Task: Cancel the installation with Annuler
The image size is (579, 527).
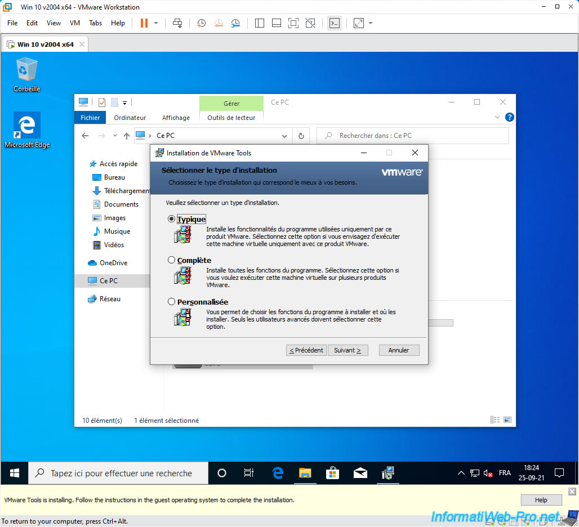Action: tap(399, 350)
